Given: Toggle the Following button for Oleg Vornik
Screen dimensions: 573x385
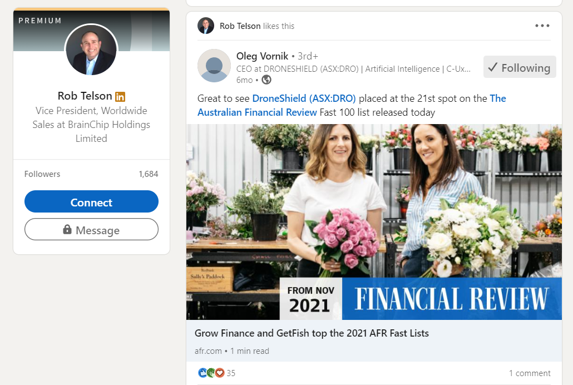Looking at the screenshot, I should [x=520, y=67].
